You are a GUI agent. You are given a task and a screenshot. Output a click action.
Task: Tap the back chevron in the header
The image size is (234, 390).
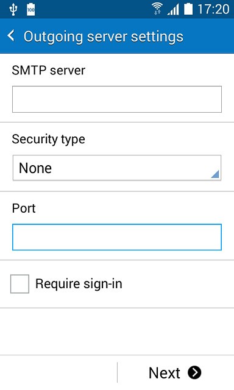(11, 36)
